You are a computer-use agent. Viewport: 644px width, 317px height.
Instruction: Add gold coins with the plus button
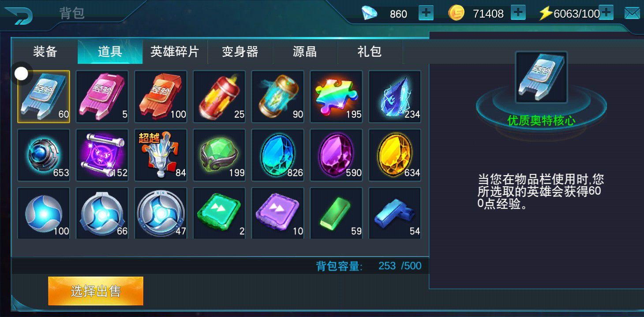[518, 13]
